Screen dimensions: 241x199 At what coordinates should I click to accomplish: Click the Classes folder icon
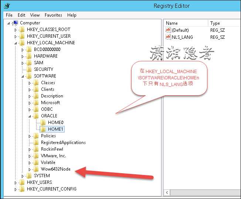coord(36,83)
